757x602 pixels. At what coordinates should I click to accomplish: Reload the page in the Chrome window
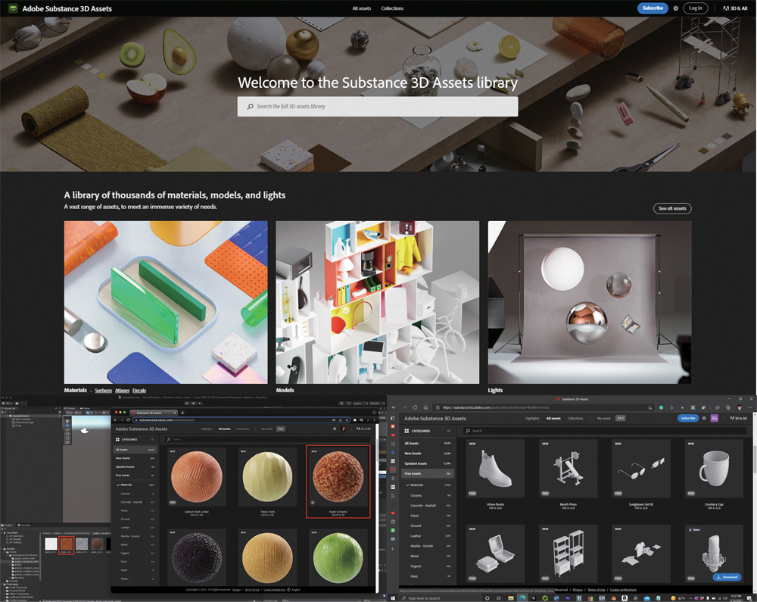pyautogui.click(x=128, y=420)
